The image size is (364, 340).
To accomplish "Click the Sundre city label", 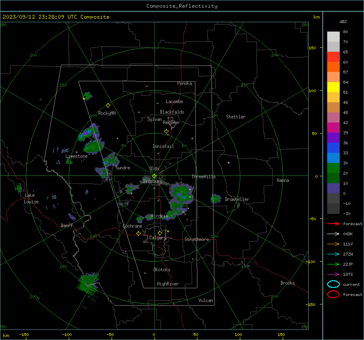I will click(123, 168).
